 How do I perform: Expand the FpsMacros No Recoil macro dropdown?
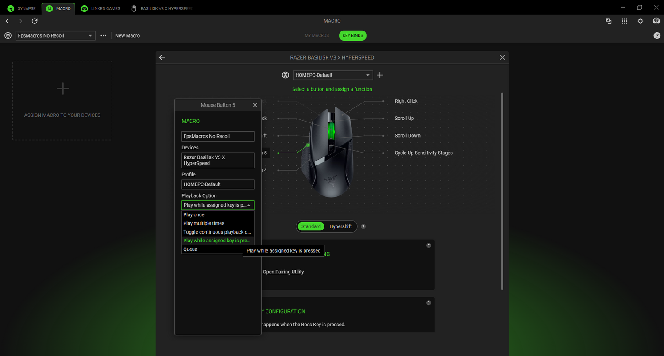pyautogui.click(x=55, y=36)
